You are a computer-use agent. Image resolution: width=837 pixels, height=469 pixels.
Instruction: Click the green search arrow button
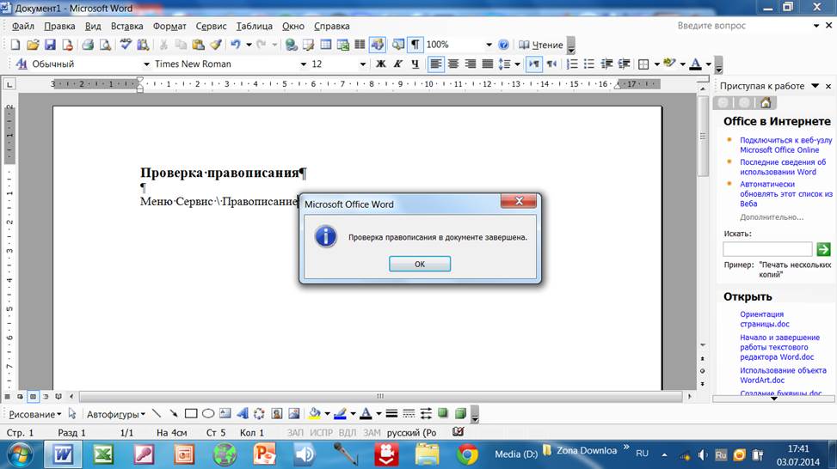(x=823, y=249)
